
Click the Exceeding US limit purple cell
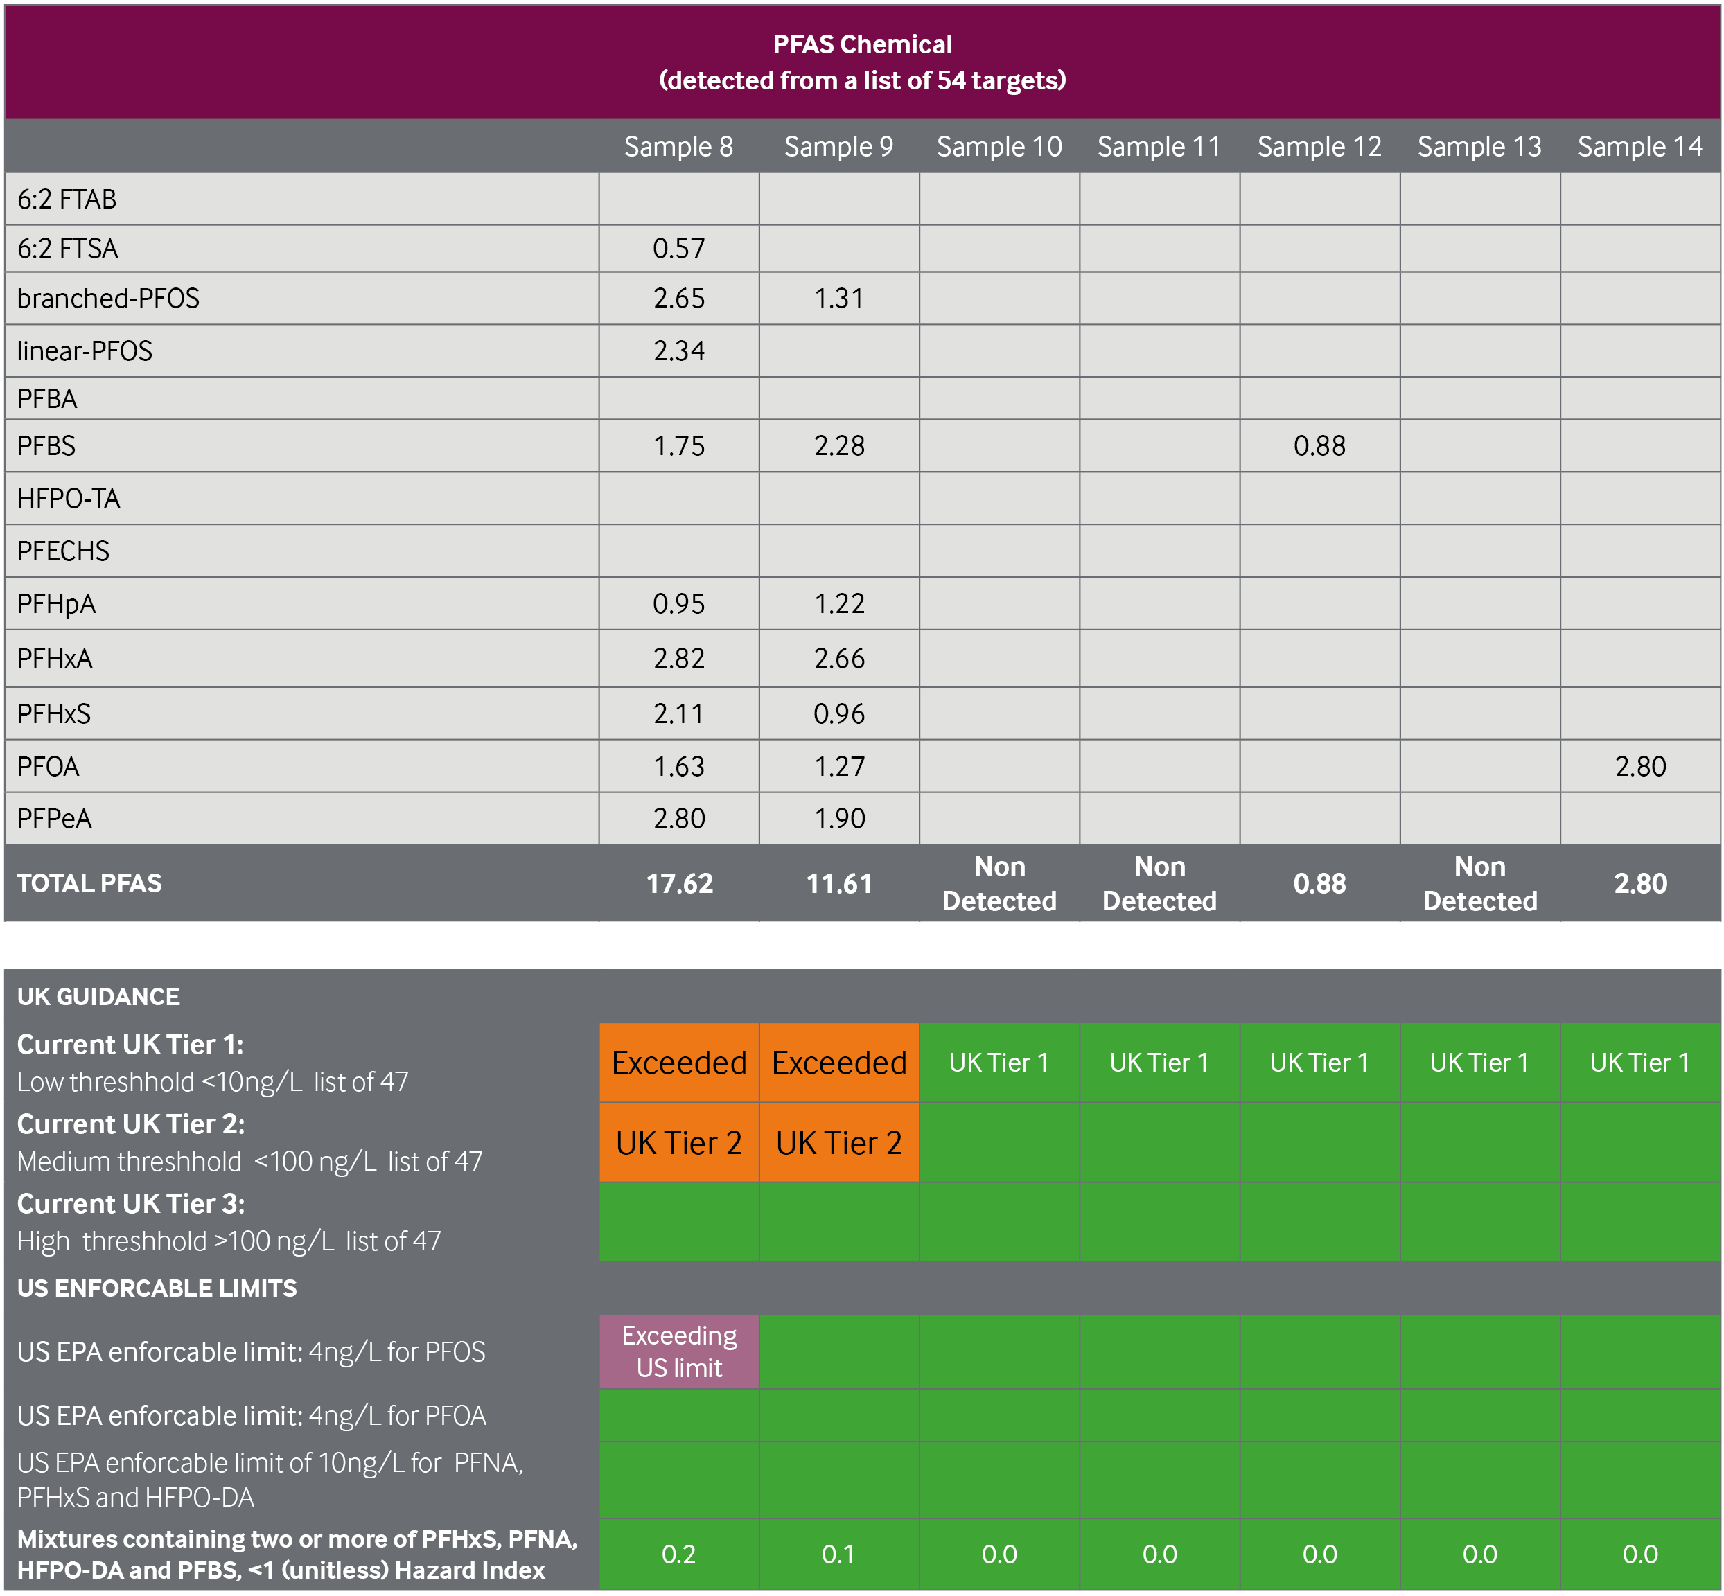679,1351
